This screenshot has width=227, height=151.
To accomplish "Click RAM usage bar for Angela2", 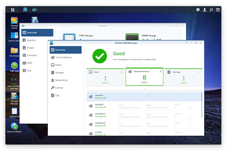I will 157,108.
